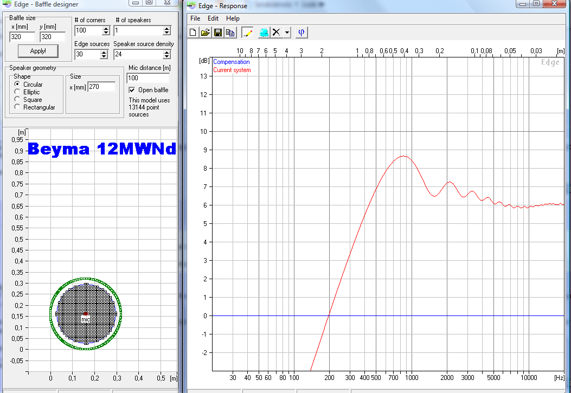Open the Help menu
Viewport: 571px width, 393px height.
tap(233, 18)
